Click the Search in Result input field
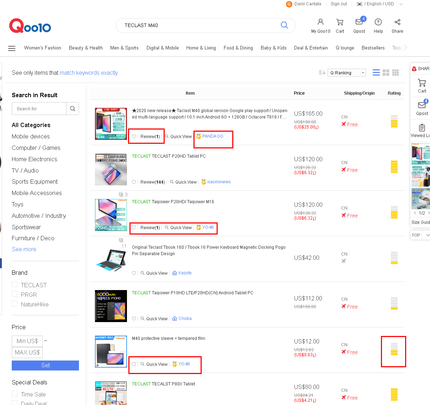The width and height of the screenshot is (430, 405). pyautogui.click(x=39, y=109)
